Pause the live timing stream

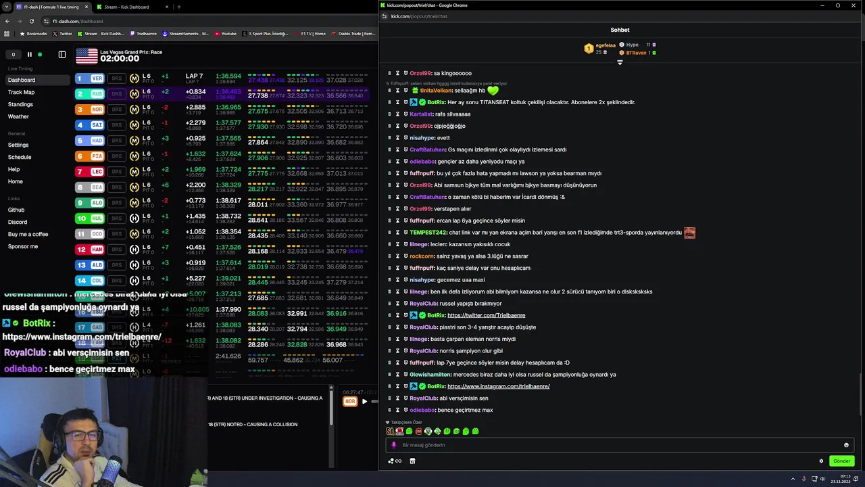coord(30,54)
